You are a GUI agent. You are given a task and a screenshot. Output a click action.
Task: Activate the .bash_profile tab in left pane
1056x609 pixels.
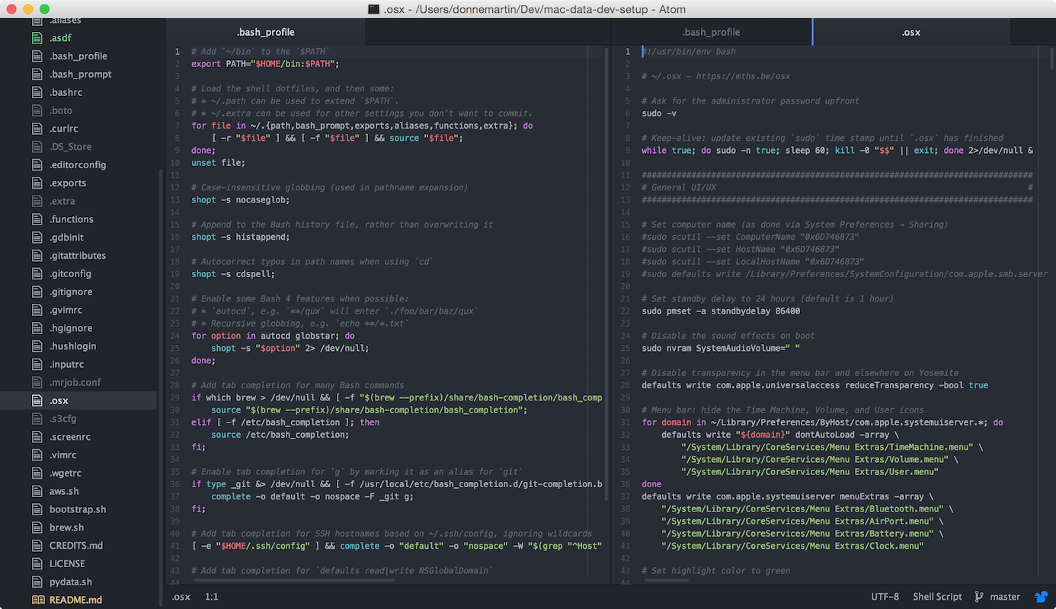(x=265, y=32)
